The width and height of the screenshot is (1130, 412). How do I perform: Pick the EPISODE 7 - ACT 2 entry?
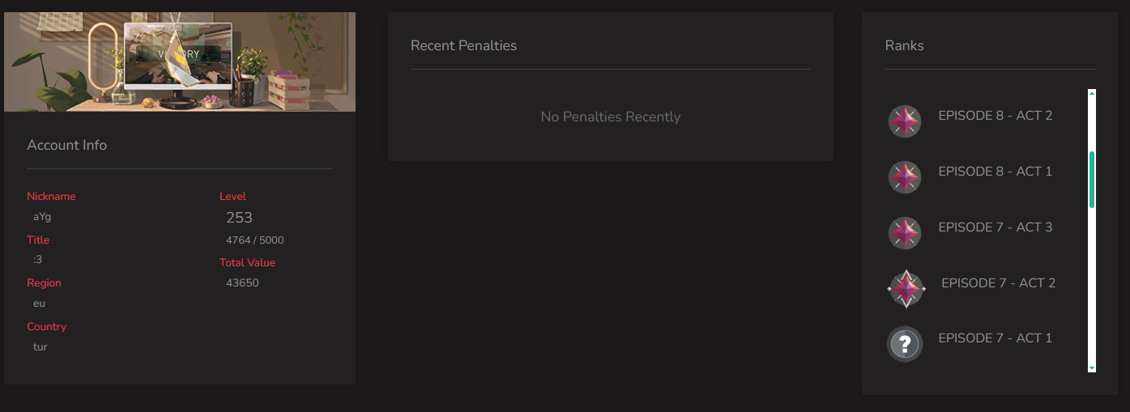pos(998,283)
